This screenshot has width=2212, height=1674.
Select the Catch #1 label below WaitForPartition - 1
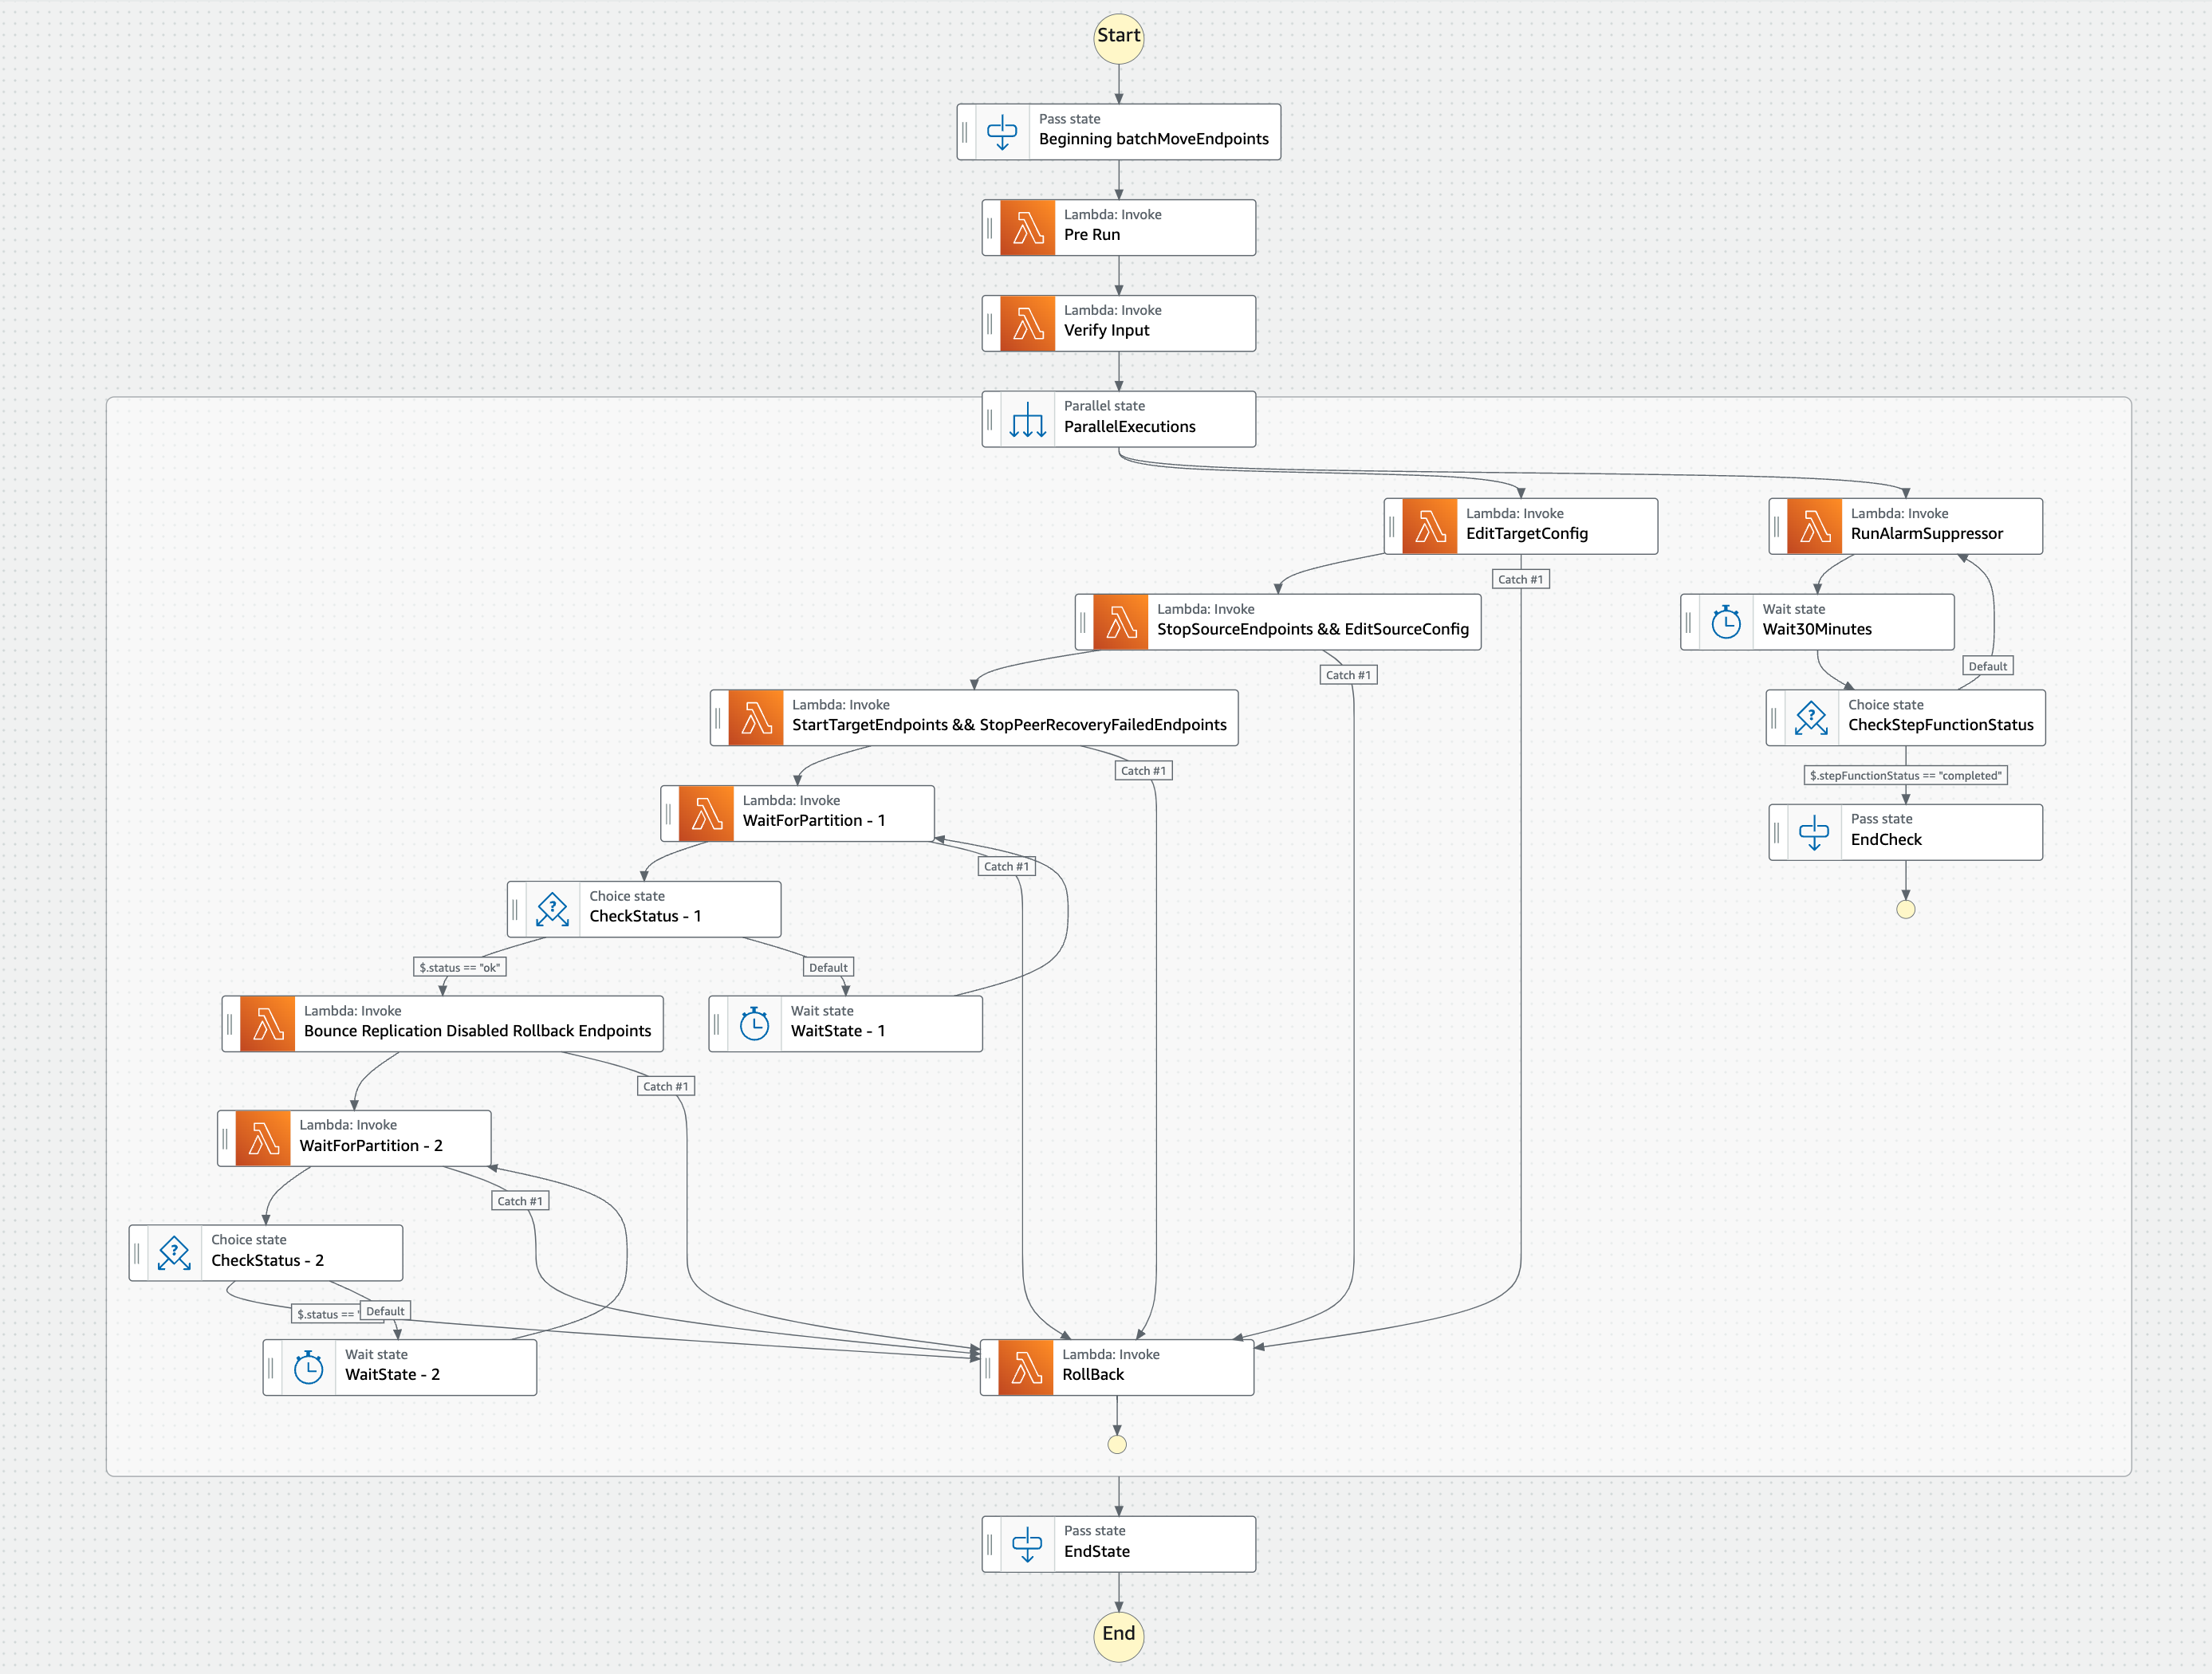click(x=1006, y=866)
